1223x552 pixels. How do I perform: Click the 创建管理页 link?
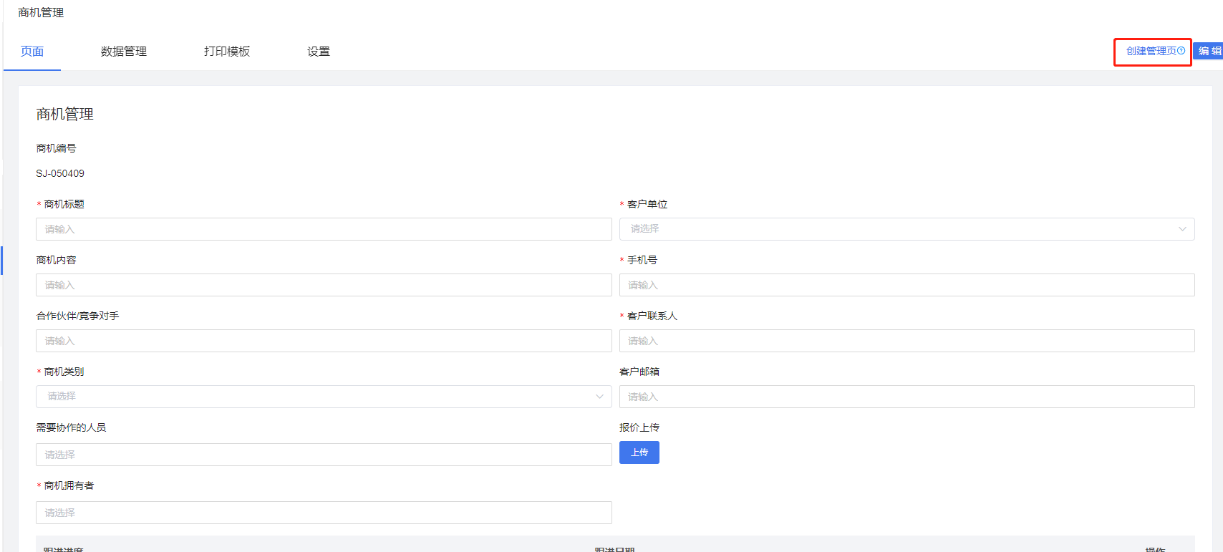1151,51
